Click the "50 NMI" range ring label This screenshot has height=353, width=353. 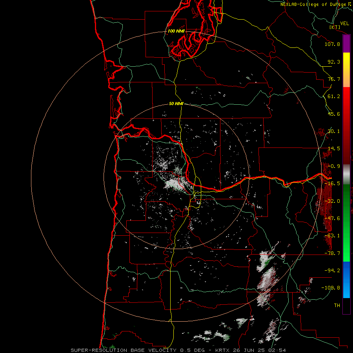pyautogui.click(x=176, y=104)
